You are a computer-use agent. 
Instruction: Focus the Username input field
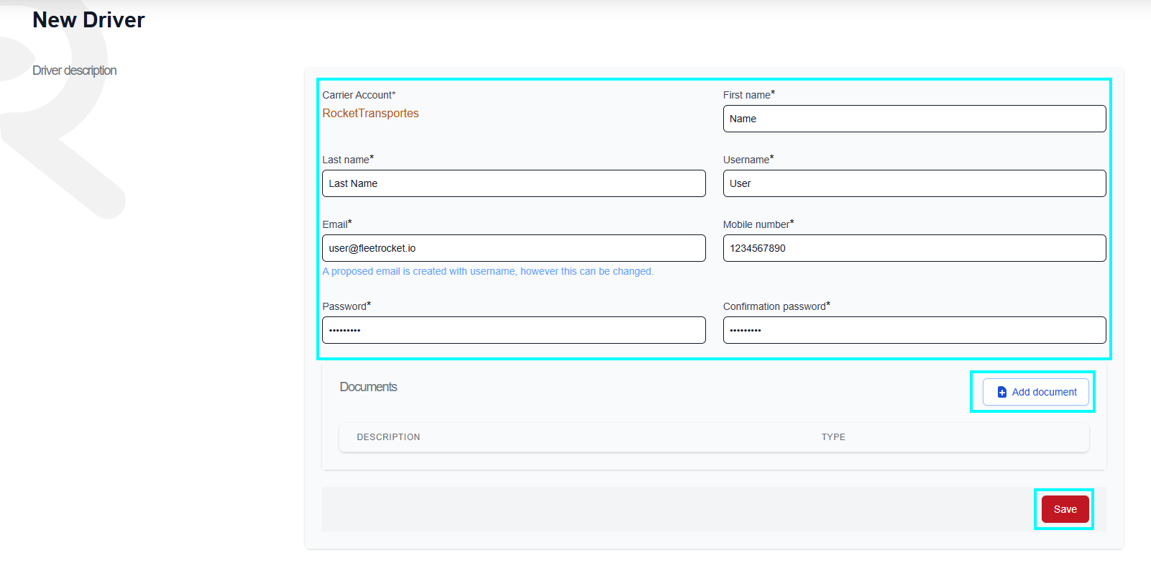click(x=914, y=183)
